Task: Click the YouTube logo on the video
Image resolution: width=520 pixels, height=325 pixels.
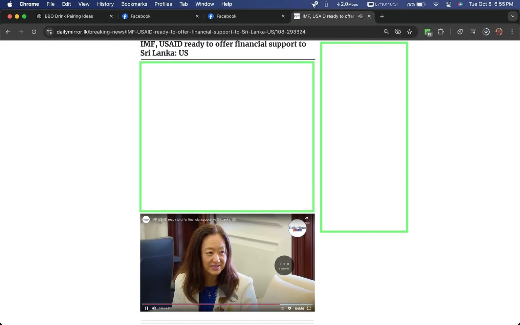Action: click(299, 308)
